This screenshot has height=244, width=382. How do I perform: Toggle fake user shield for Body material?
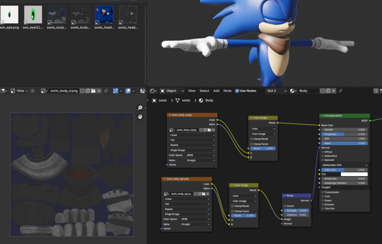click(x=323, y=91)
